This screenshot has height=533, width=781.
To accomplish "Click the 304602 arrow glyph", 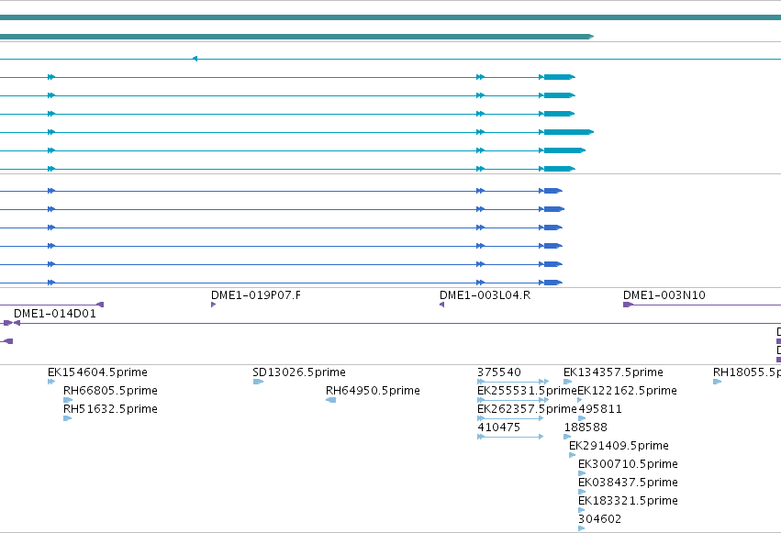I will [x=581, y=528].
